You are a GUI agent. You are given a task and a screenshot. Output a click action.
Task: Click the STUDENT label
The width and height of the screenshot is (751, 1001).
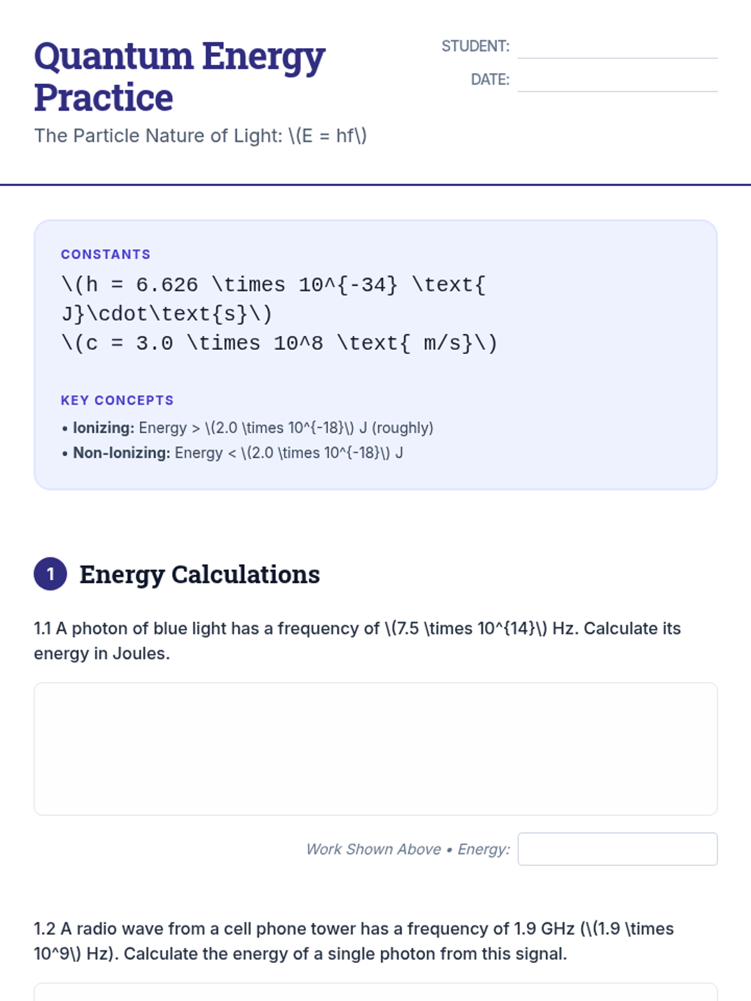(476, 46)
